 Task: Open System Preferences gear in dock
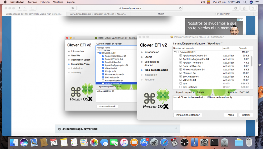click(x=204, y=142)
